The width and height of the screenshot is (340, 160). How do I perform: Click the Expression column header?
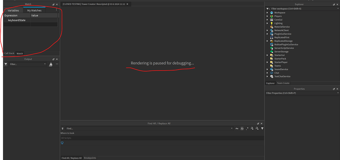[x=17, y=16]
